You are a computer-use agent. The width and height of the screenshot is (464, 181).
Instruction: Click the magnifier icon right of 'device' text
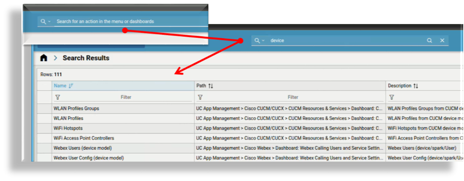tap(429, 40)
